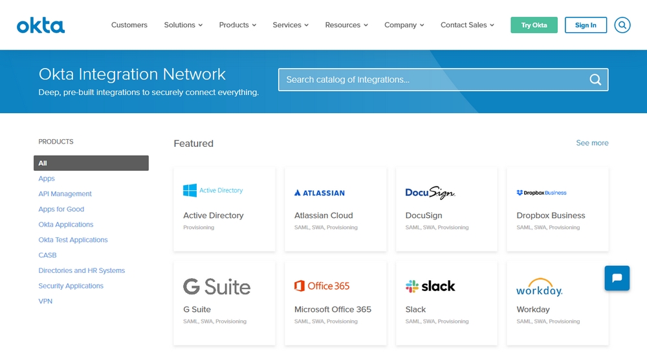The height and width of the screenshot is (359, 647).
Task: Select the Slack logo tile
Action: pos(430,286)
